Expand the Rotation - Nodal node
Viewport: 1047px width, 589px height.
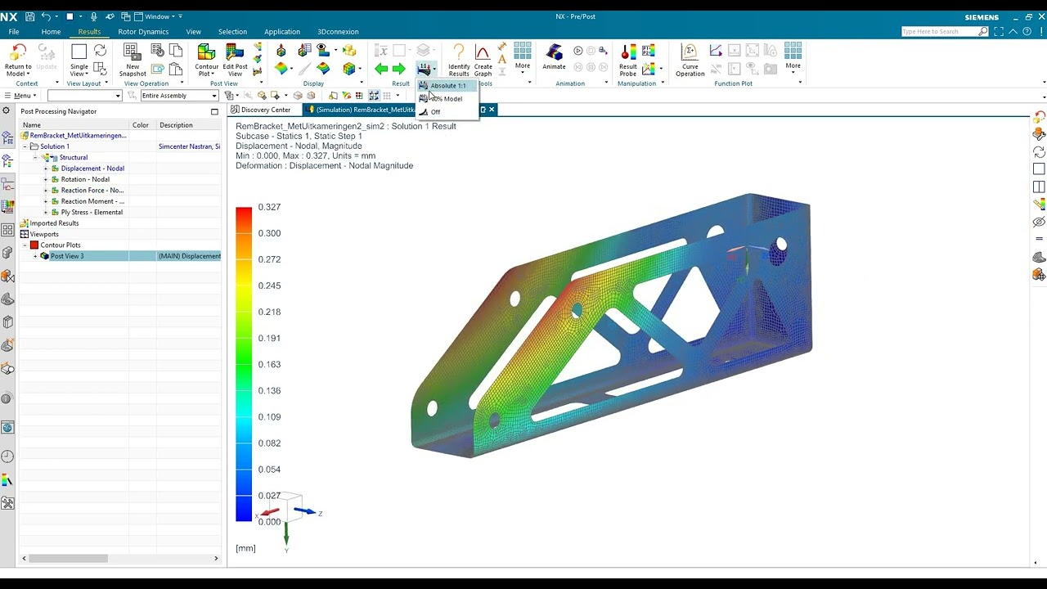click(46, 179)
